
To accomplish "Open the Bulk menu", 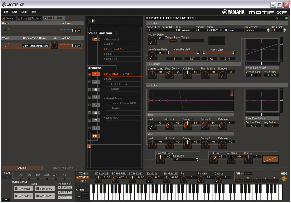I will (24, 12).
